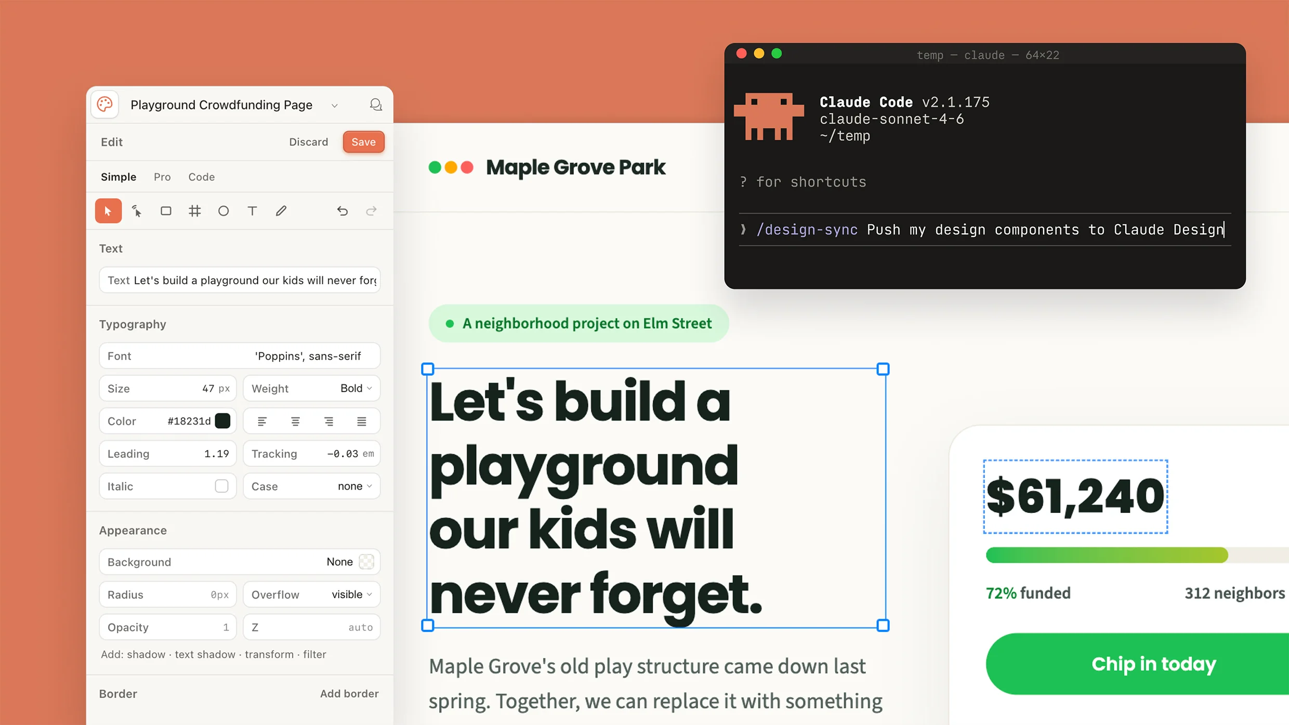Viewport: 1289px width, 725px height.
Task: Click the bottom-right handle of heading selection
Action: pyautogui.click(x=883, y=625)
